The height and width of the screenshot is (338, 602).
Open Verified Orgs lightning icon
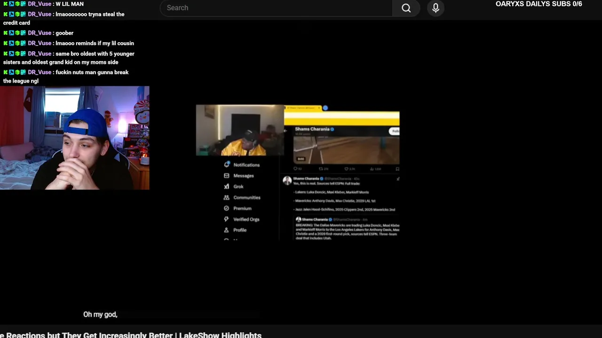227,219
